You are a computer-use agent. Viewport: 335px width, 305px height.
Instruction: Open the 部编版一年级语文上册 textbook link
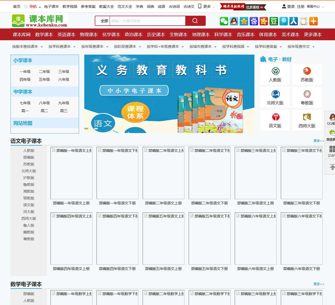71,203
